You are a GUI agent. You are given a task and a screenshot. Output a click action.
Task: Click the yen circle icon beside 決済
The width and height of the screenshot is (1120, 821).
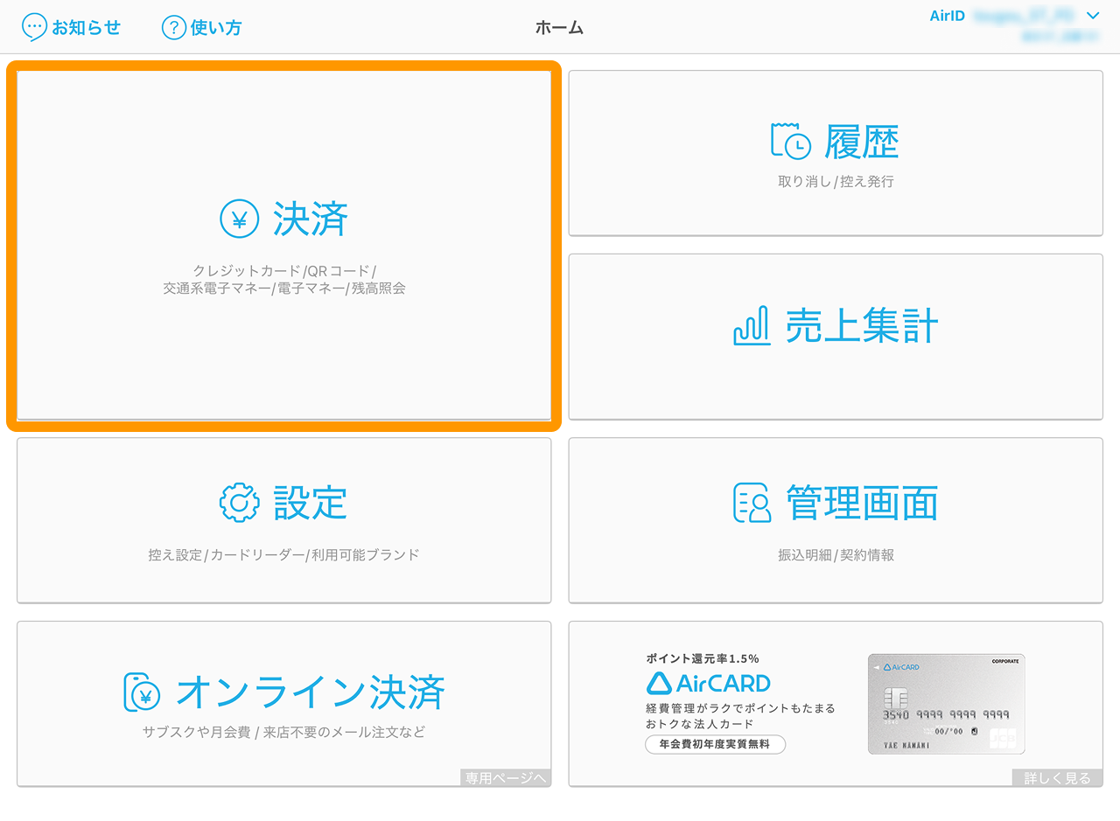[239, 219]
